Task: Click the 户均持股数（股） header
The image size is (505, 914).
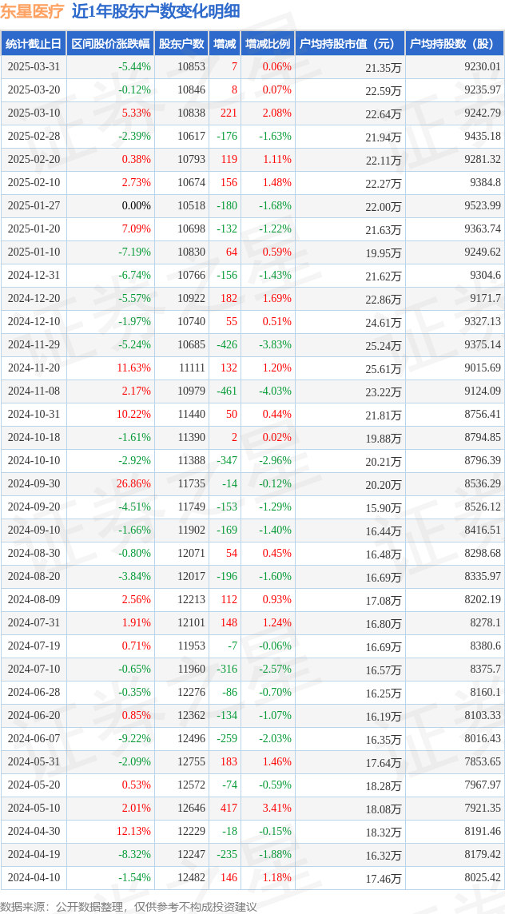Action: 455,44
